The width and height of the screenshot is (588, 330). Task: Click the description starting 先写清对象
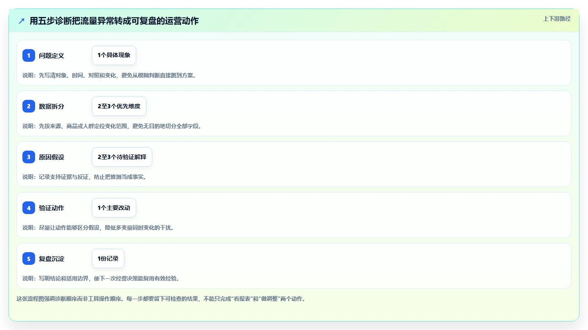[109, 75]
